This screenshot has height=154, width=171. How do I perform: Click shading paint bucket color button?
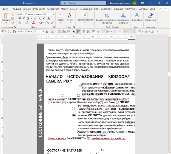pos(146,32)
